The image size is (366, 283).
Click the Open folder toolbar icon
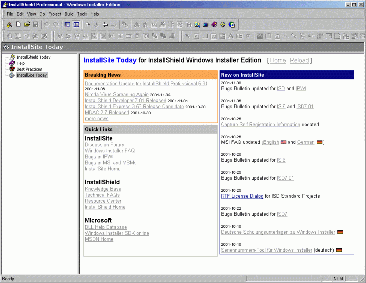(x=27, y=24)
